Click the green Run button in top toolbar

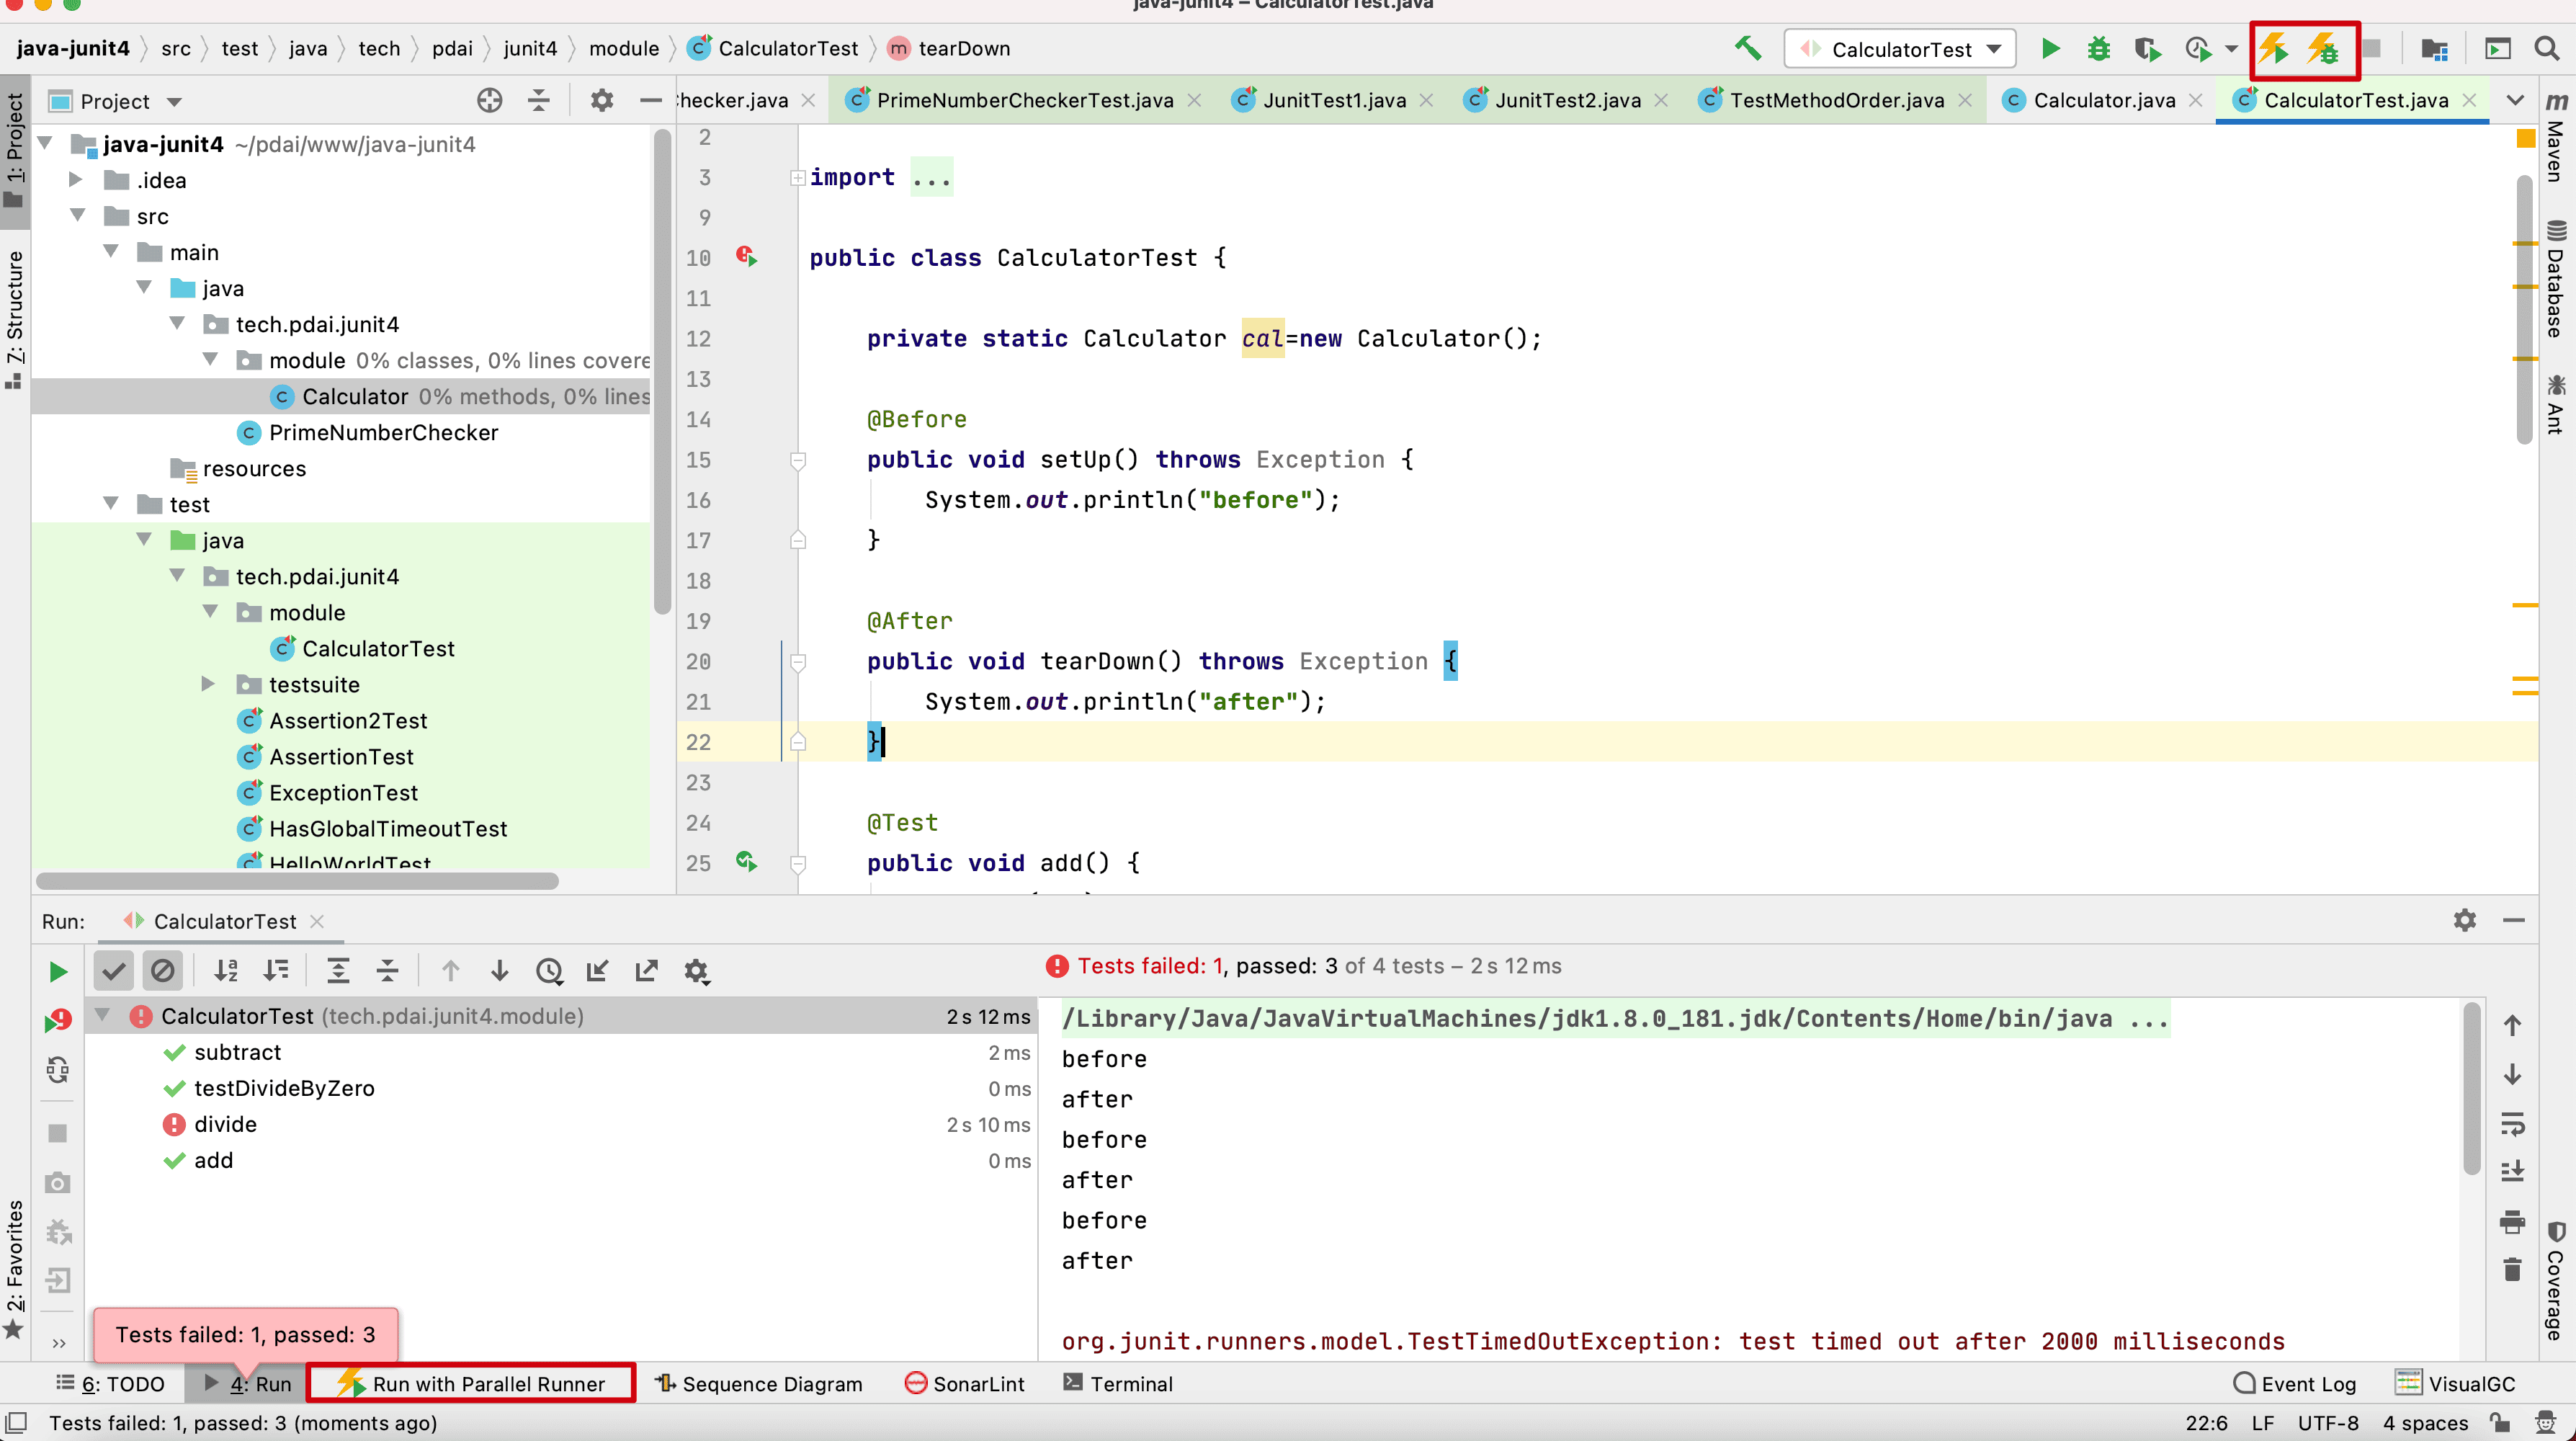[2050, 49]
